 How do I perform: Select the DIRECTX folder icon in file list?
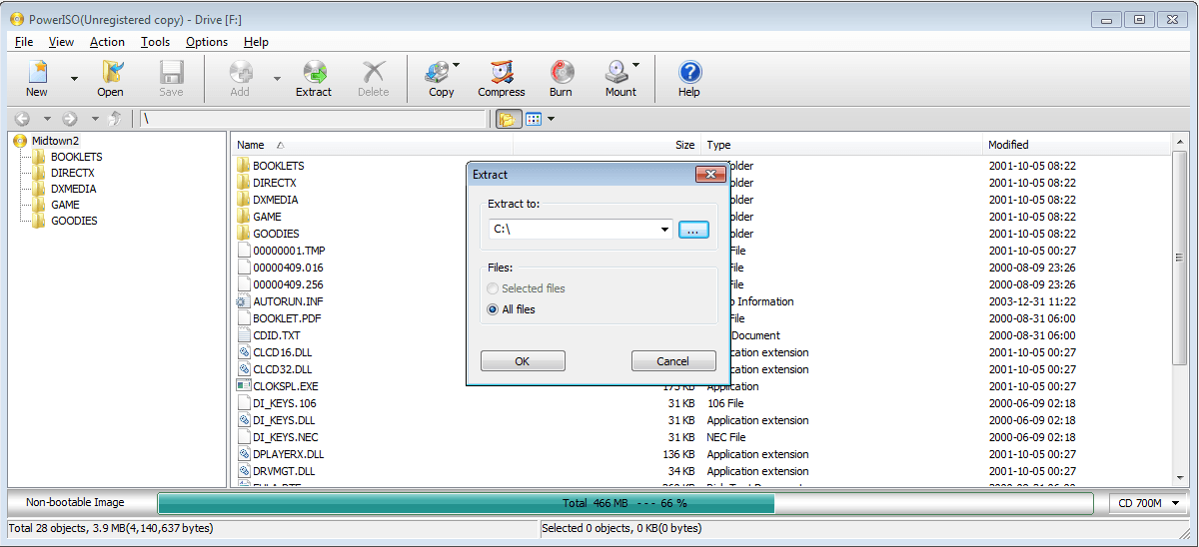pyautogui.click(x=244, y=183)
